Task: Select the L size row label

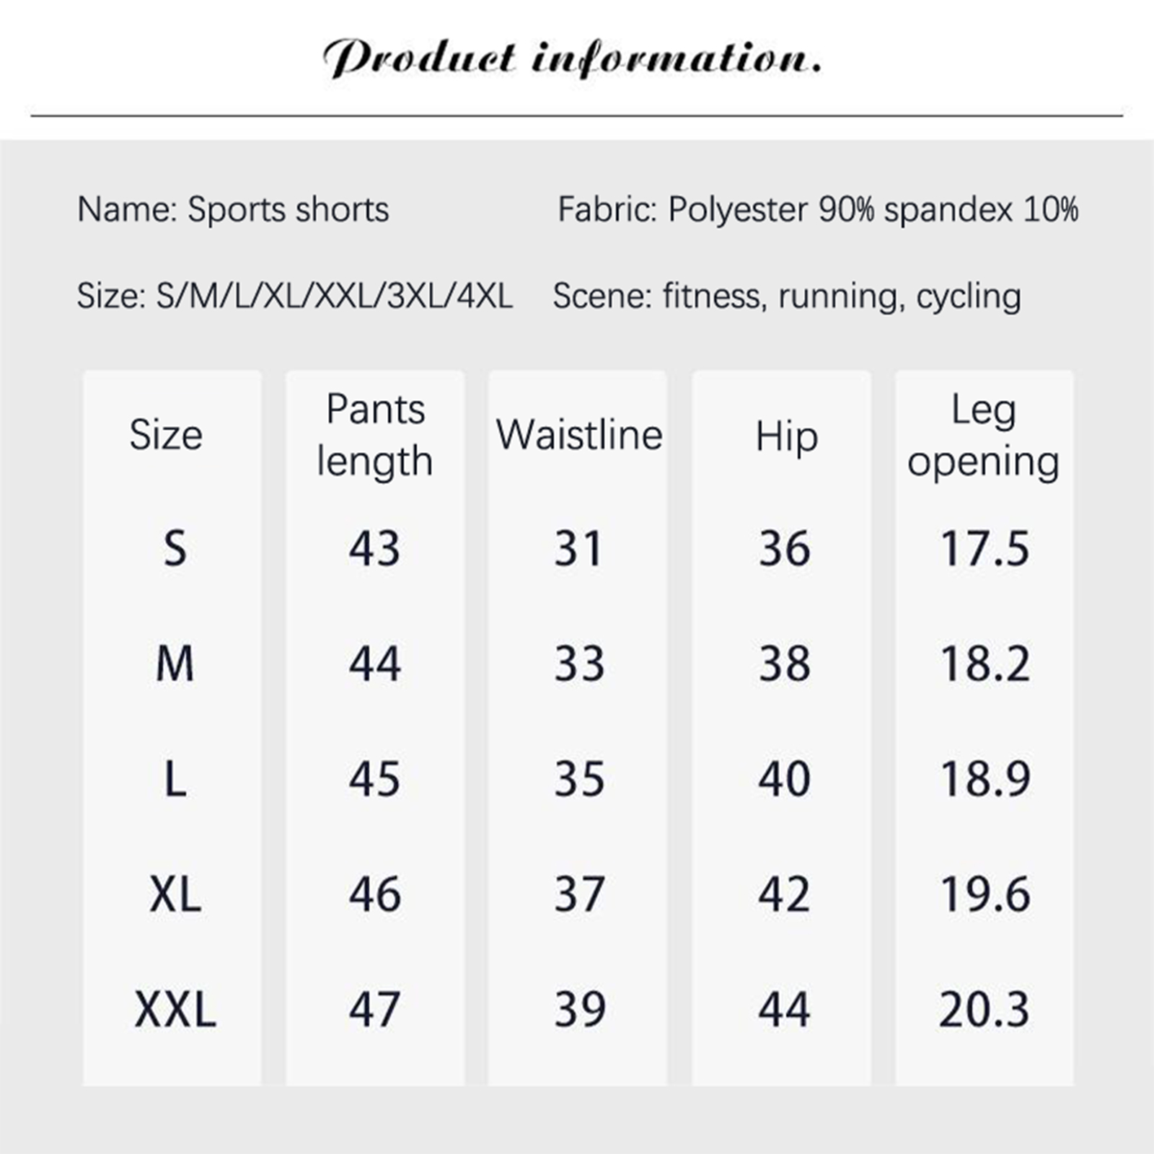Action: point(175,779)
